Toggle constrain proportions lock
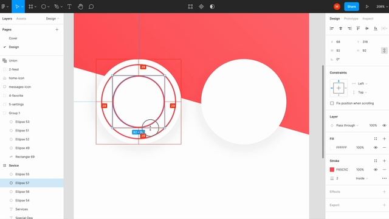Screen dimensions: 389x219 pos(384,50)
